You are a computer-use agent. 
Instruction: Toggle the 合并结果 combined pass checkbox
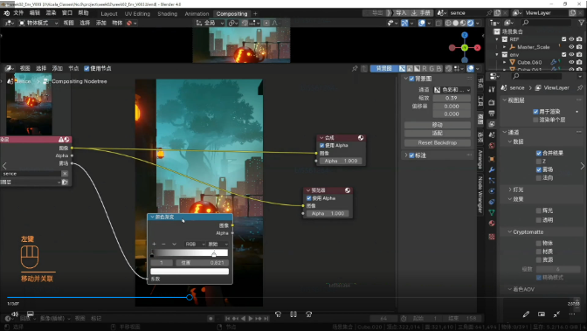[x=538, y=153]
